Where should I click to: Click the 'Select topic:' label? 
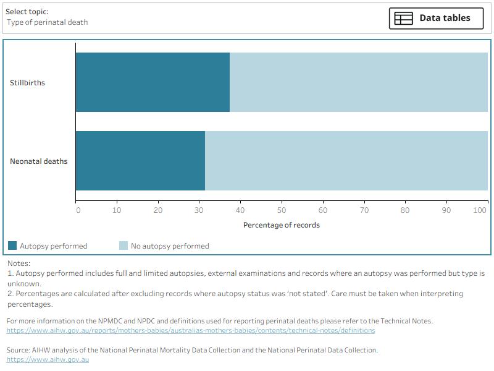click(27, 12)
